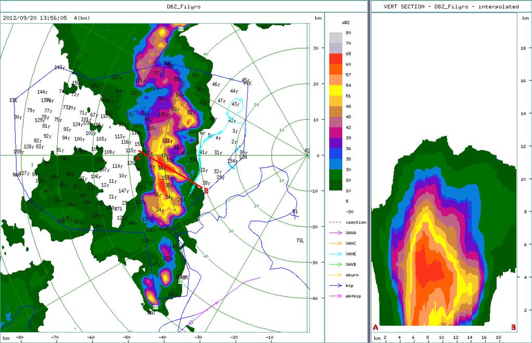Click the dark green 10-20 dBZ legend swatch
This screenshot has width=532, height=343.
(335, 185)
